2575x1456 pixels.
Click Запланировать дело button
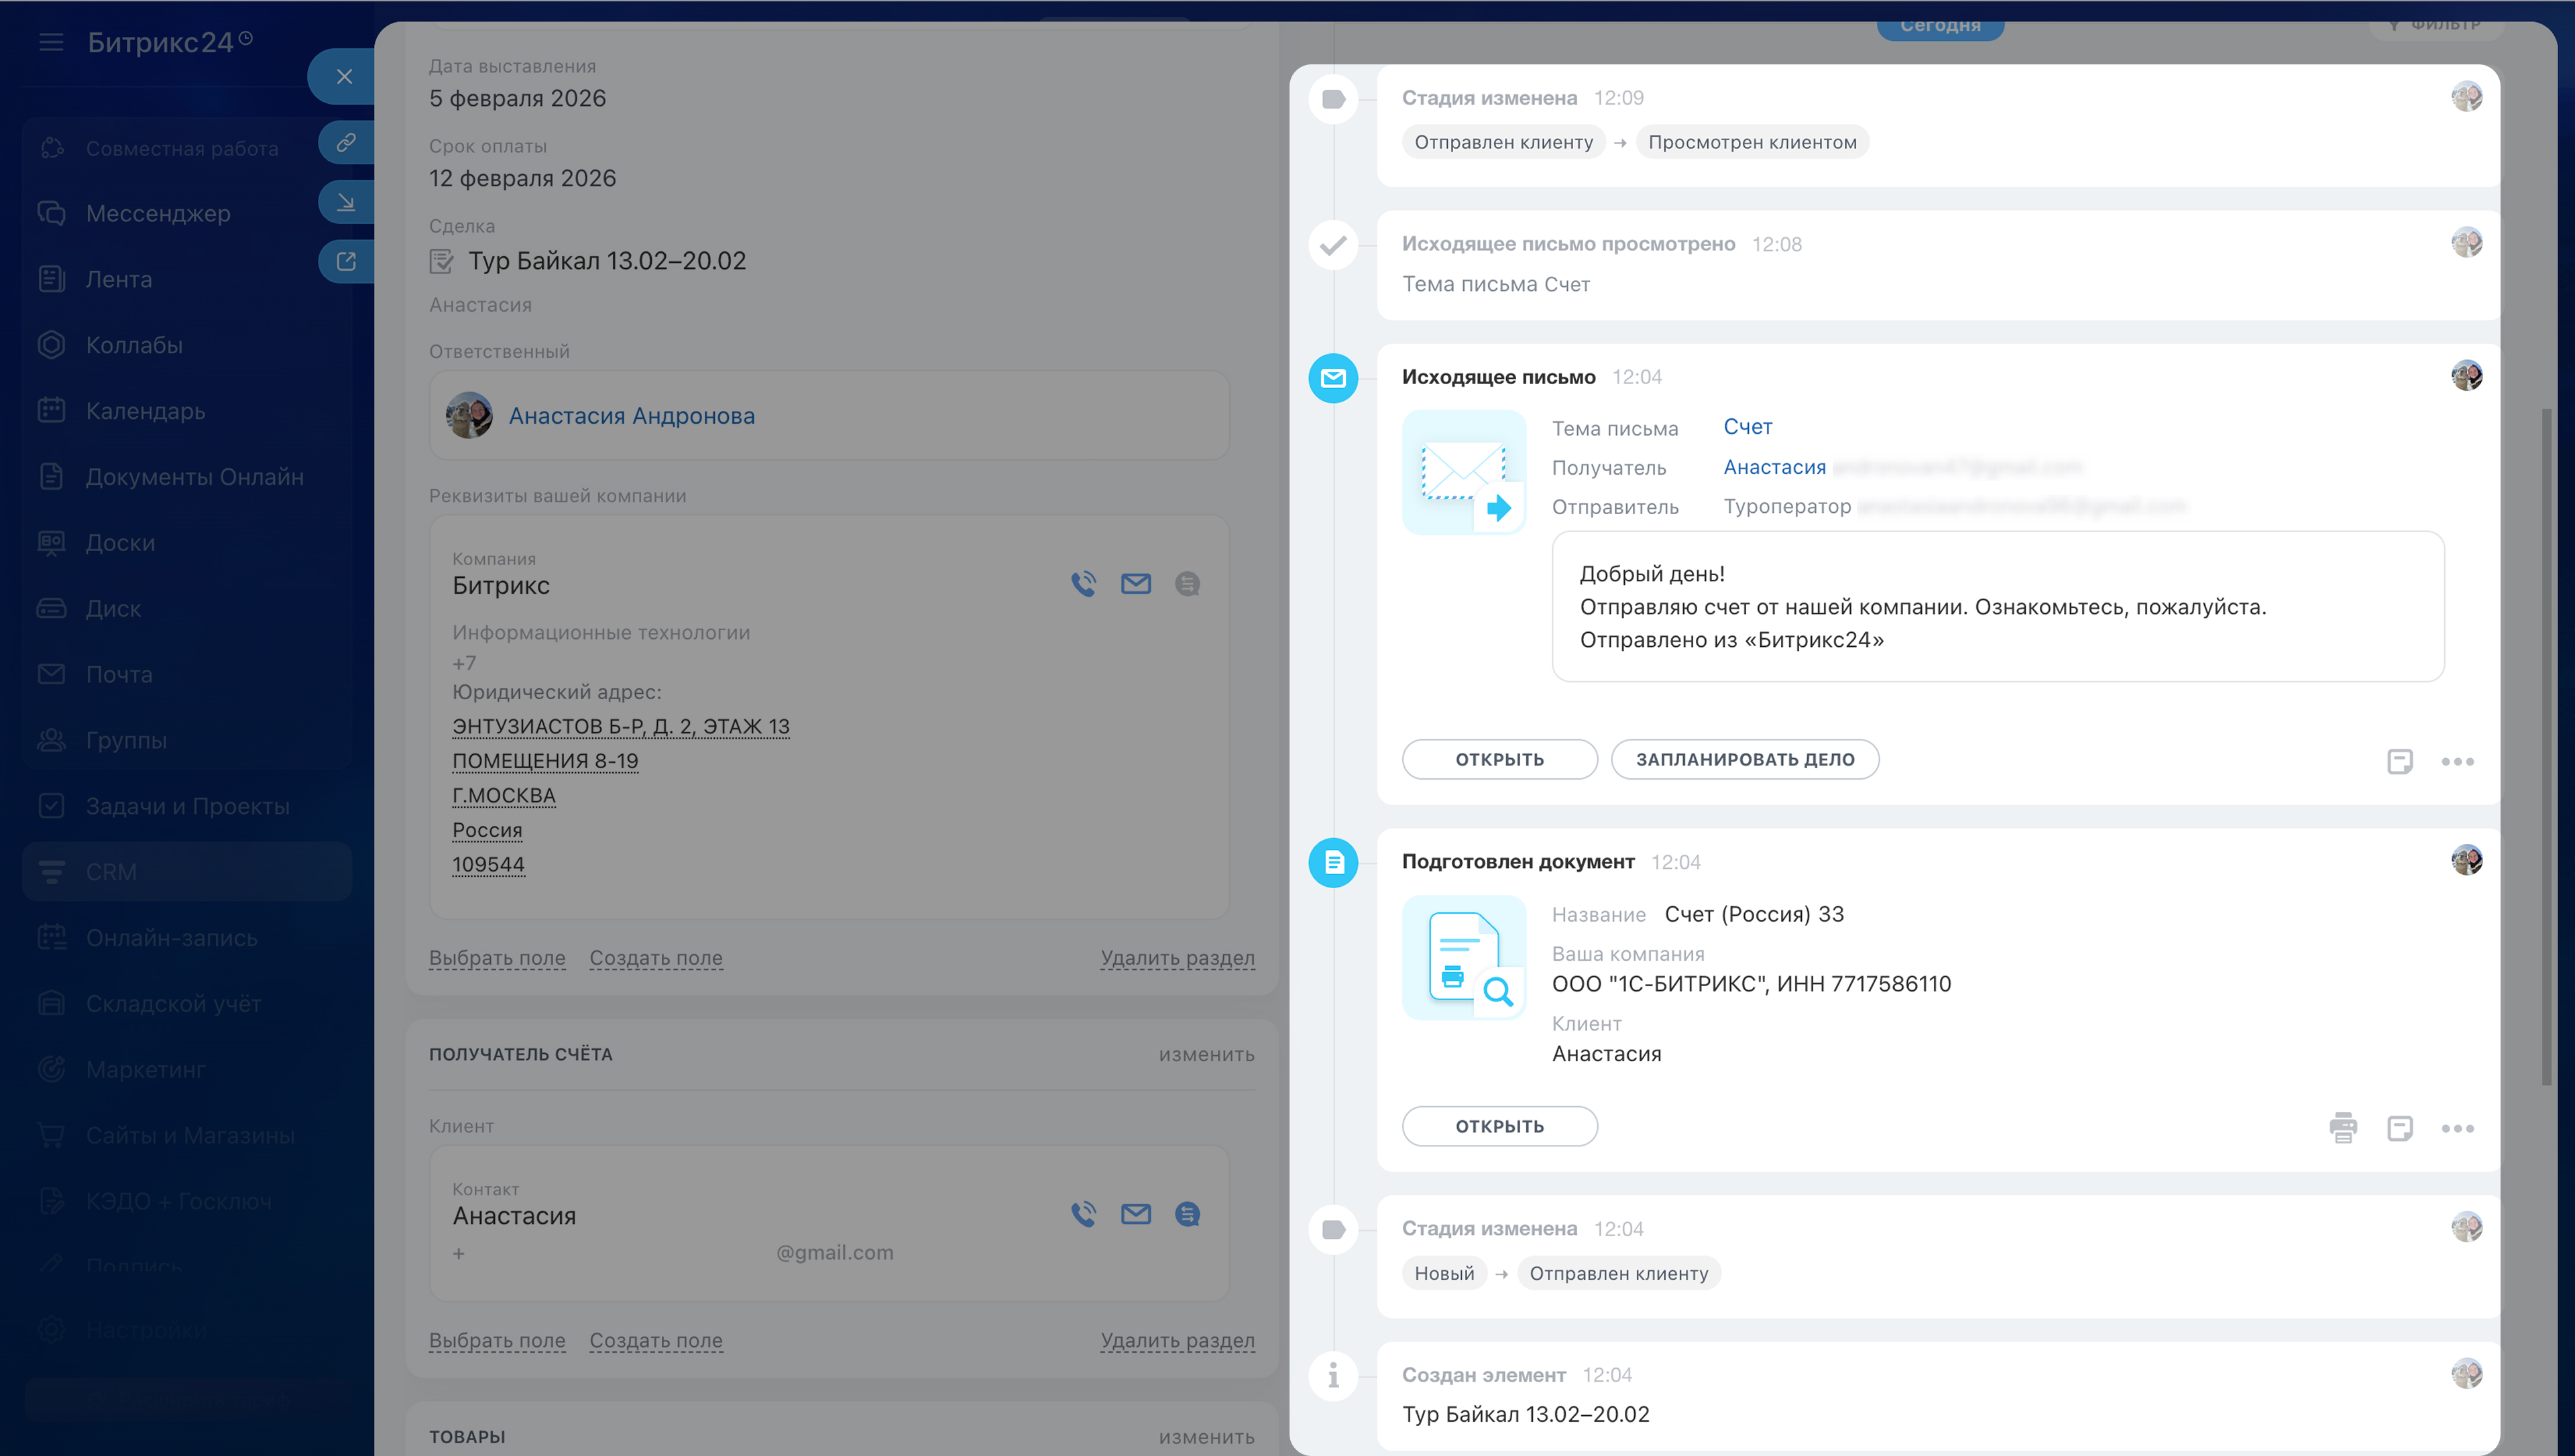[x=1744, y=759]
